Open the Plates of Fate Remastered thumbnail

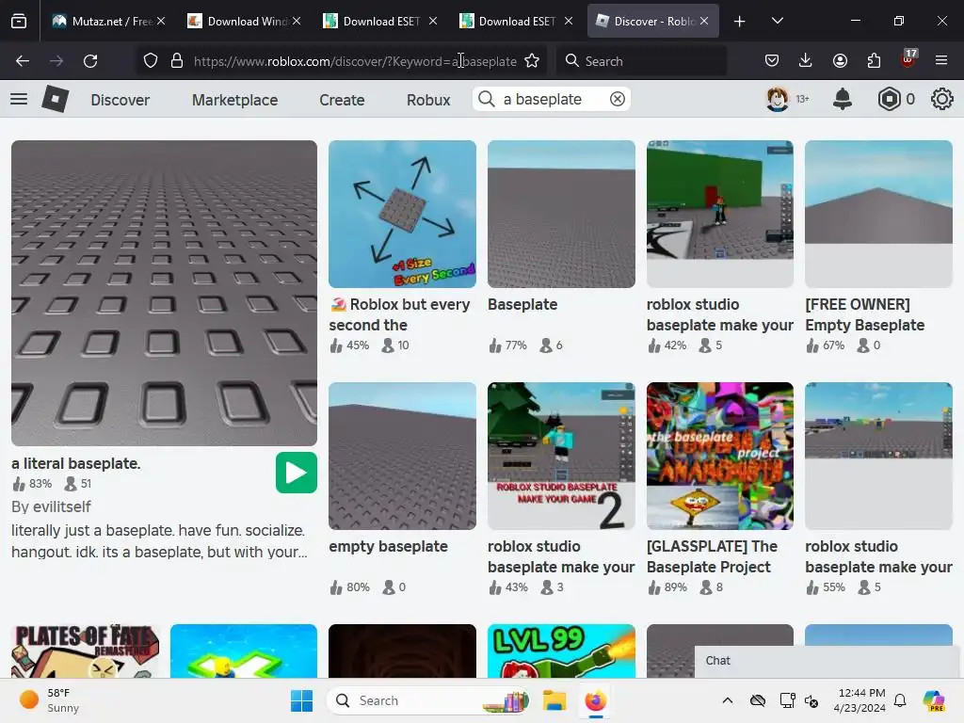click(x=85, y=651)
